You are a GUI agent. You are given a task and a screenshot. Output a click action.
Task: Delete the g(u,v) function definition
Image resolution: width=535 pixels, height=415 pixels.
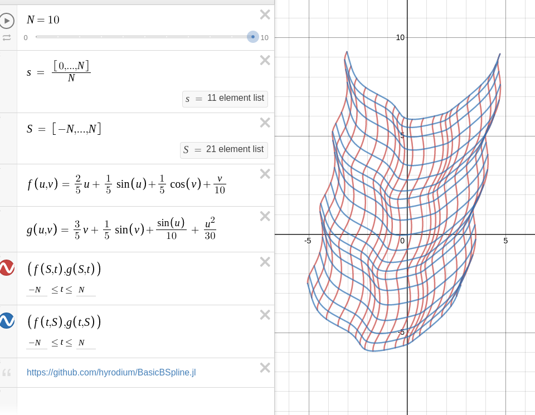pyautogui.click(x=265, y=216)
